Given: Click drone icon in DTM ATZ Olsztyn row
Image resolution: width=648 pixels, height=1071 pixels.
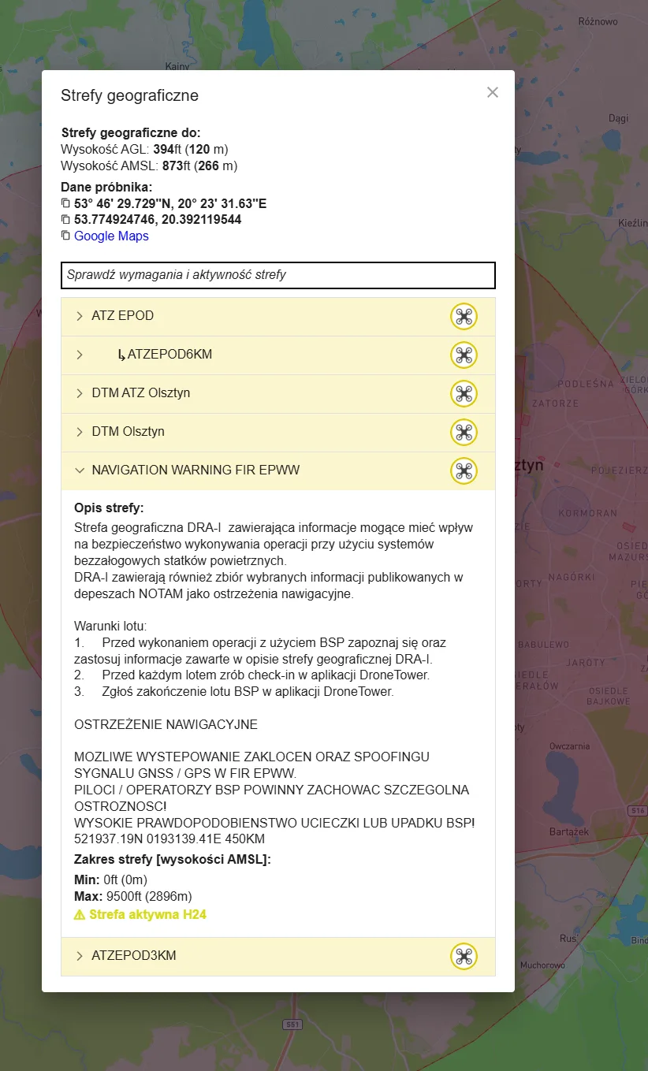Looking at the screenshot, I should [464, 393].
